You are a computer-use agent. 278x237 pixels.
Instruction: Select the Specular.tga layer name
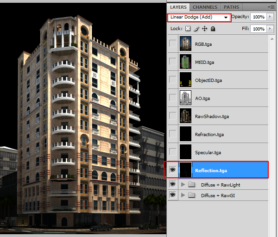pos(208,153)
